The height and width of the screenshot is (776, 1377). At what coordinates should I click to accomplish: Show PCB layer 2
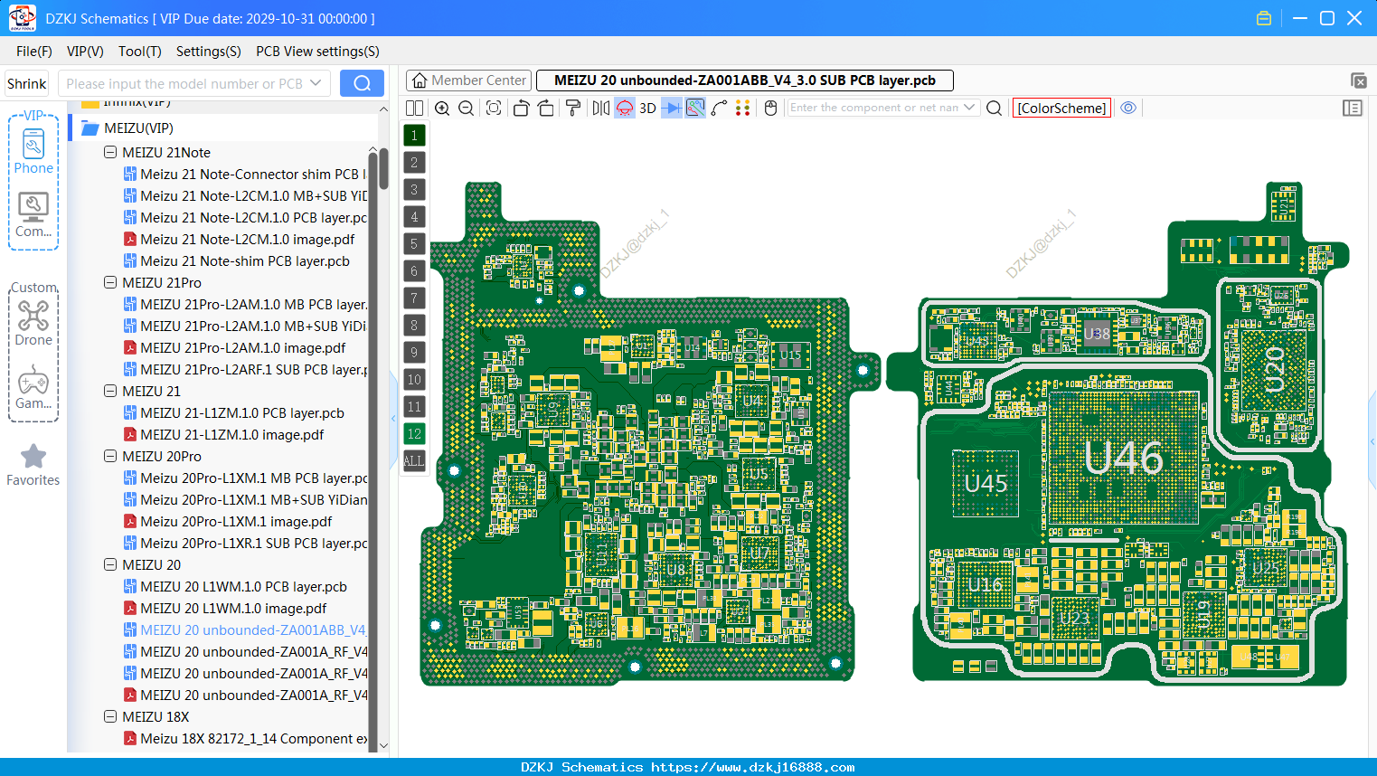tap(414, 163)
